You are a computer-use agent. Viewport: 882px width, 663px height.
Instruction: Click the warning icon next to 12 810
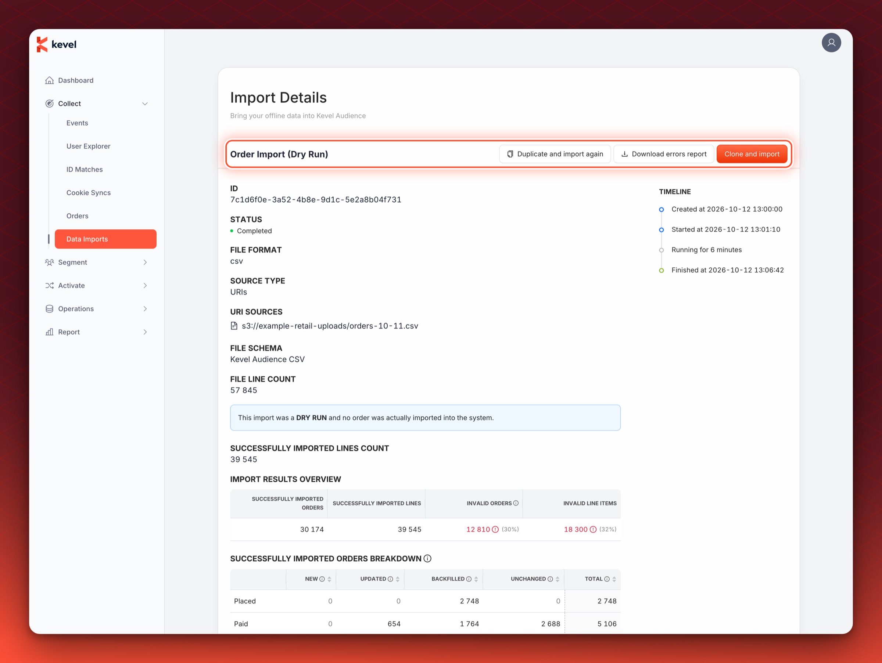495,529
